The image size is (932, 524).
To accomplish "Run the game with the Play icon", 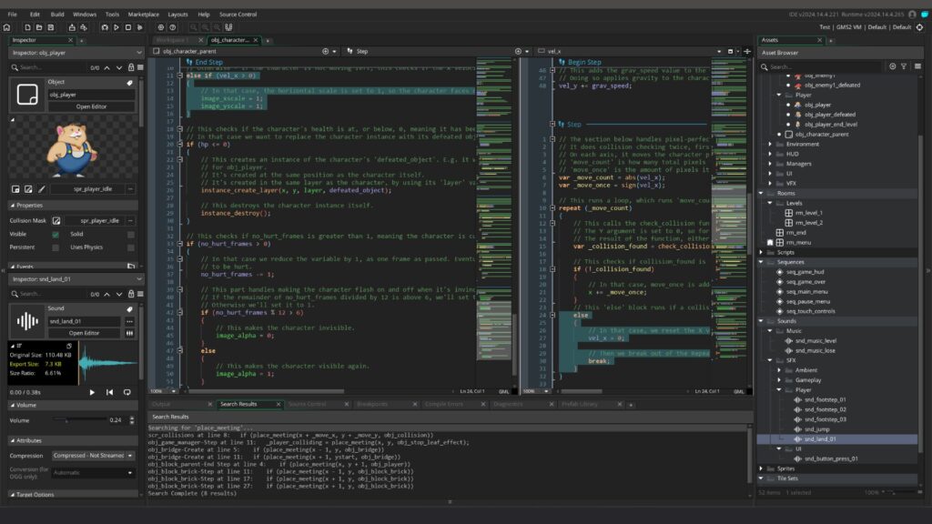I will [116, 27].
